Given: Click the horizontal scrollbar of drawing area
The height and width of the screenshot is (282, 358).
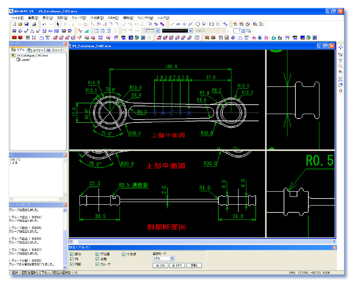Looking at the screenshot, I should coord(203,241).
